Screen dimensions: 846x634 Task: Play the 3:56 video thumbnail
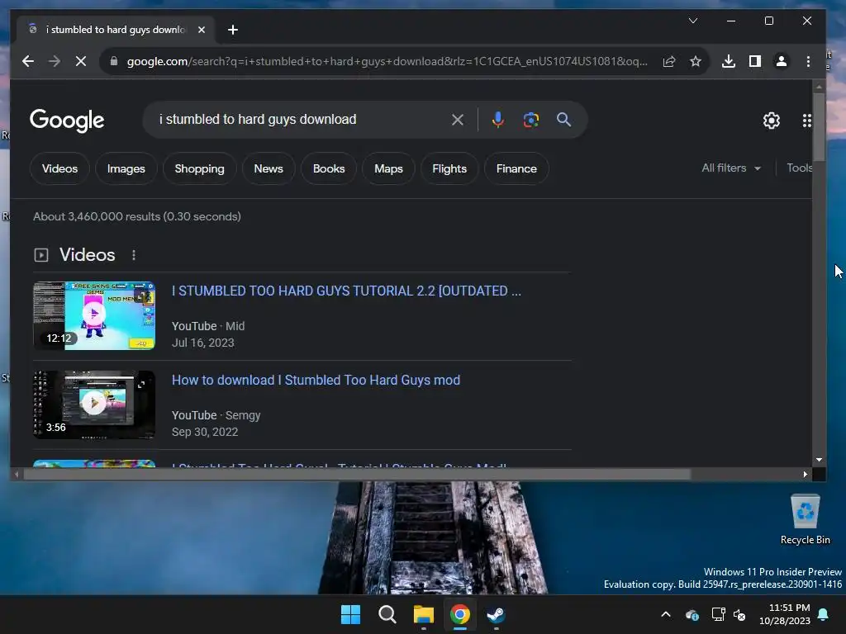point(94,405)
